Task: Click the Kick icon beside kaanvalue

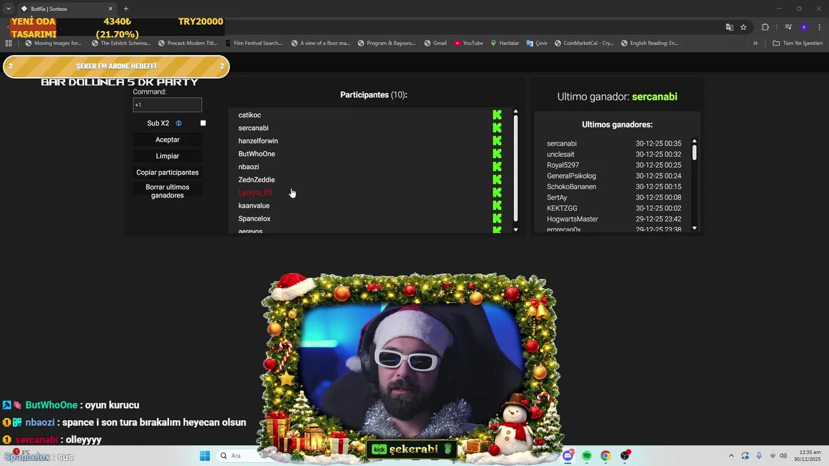Action: tap(497, 206)
